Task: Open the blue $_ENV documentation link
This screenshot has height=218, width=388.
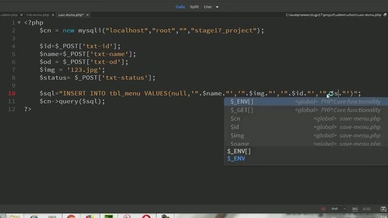Action: [236, 159]
